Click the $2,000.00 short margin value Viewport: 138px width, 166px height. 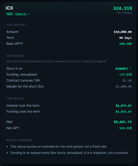(124, 86)
